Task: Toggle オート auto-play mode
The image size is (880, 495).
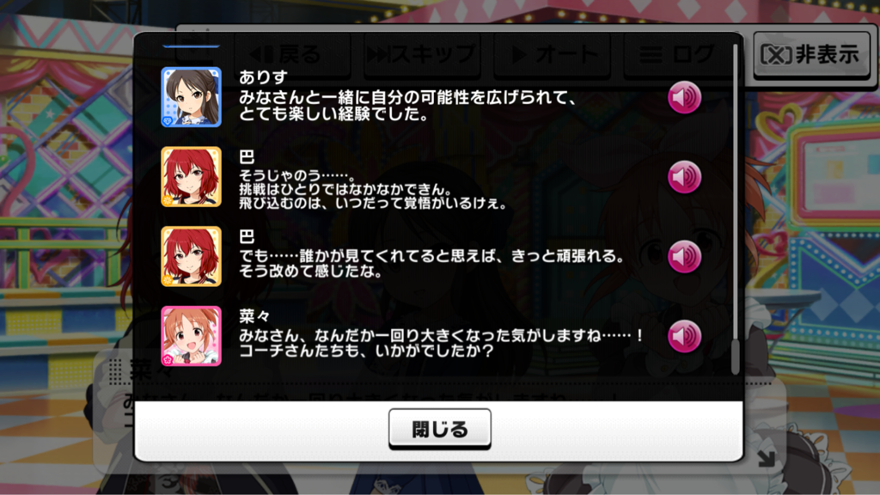Action: click(x=553, y=54)
